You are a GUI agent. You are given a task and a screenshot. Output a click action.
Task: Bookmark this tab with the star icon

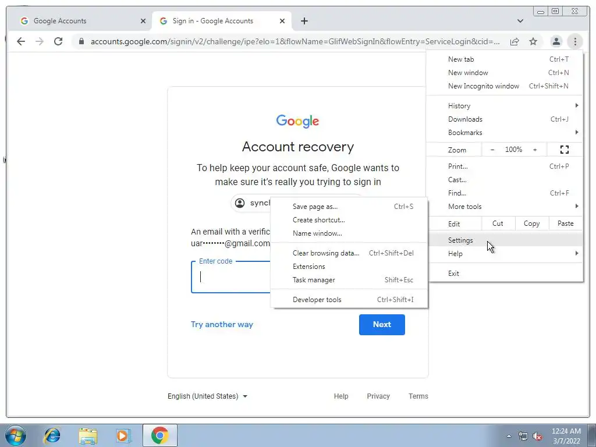[x=533, y=41]
